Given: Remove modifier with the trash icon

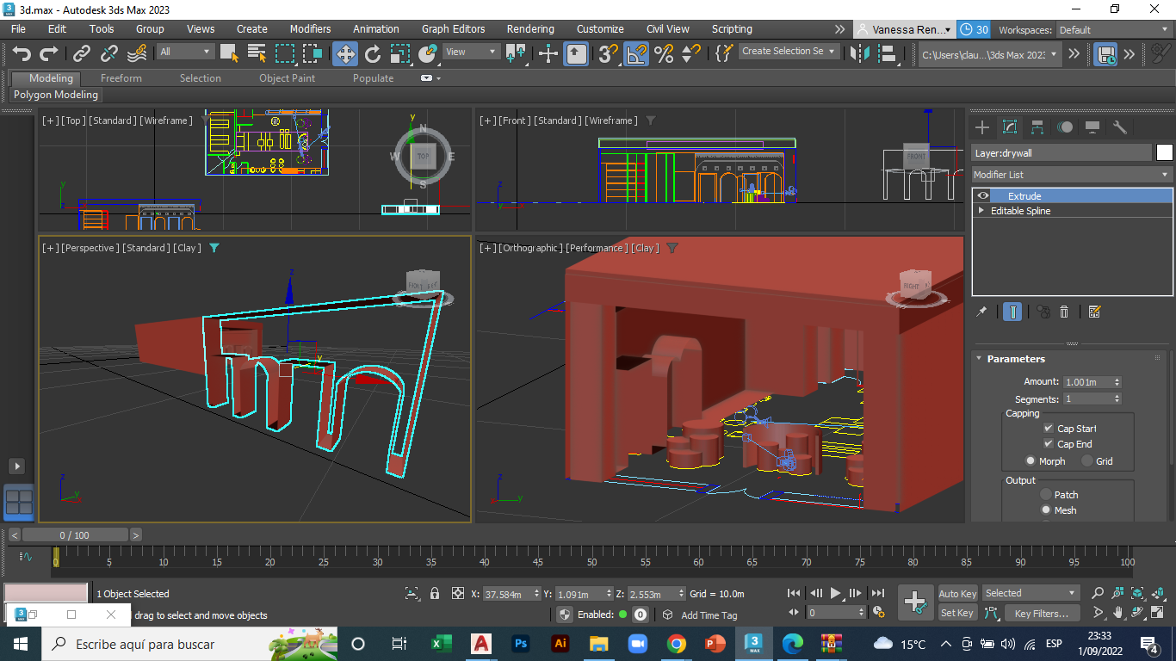Looking at the screenshot, I should tap(1064, 312).
